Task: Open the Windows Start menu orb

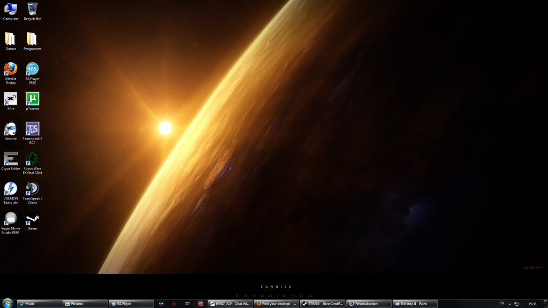Action: [x=7, y=303]
